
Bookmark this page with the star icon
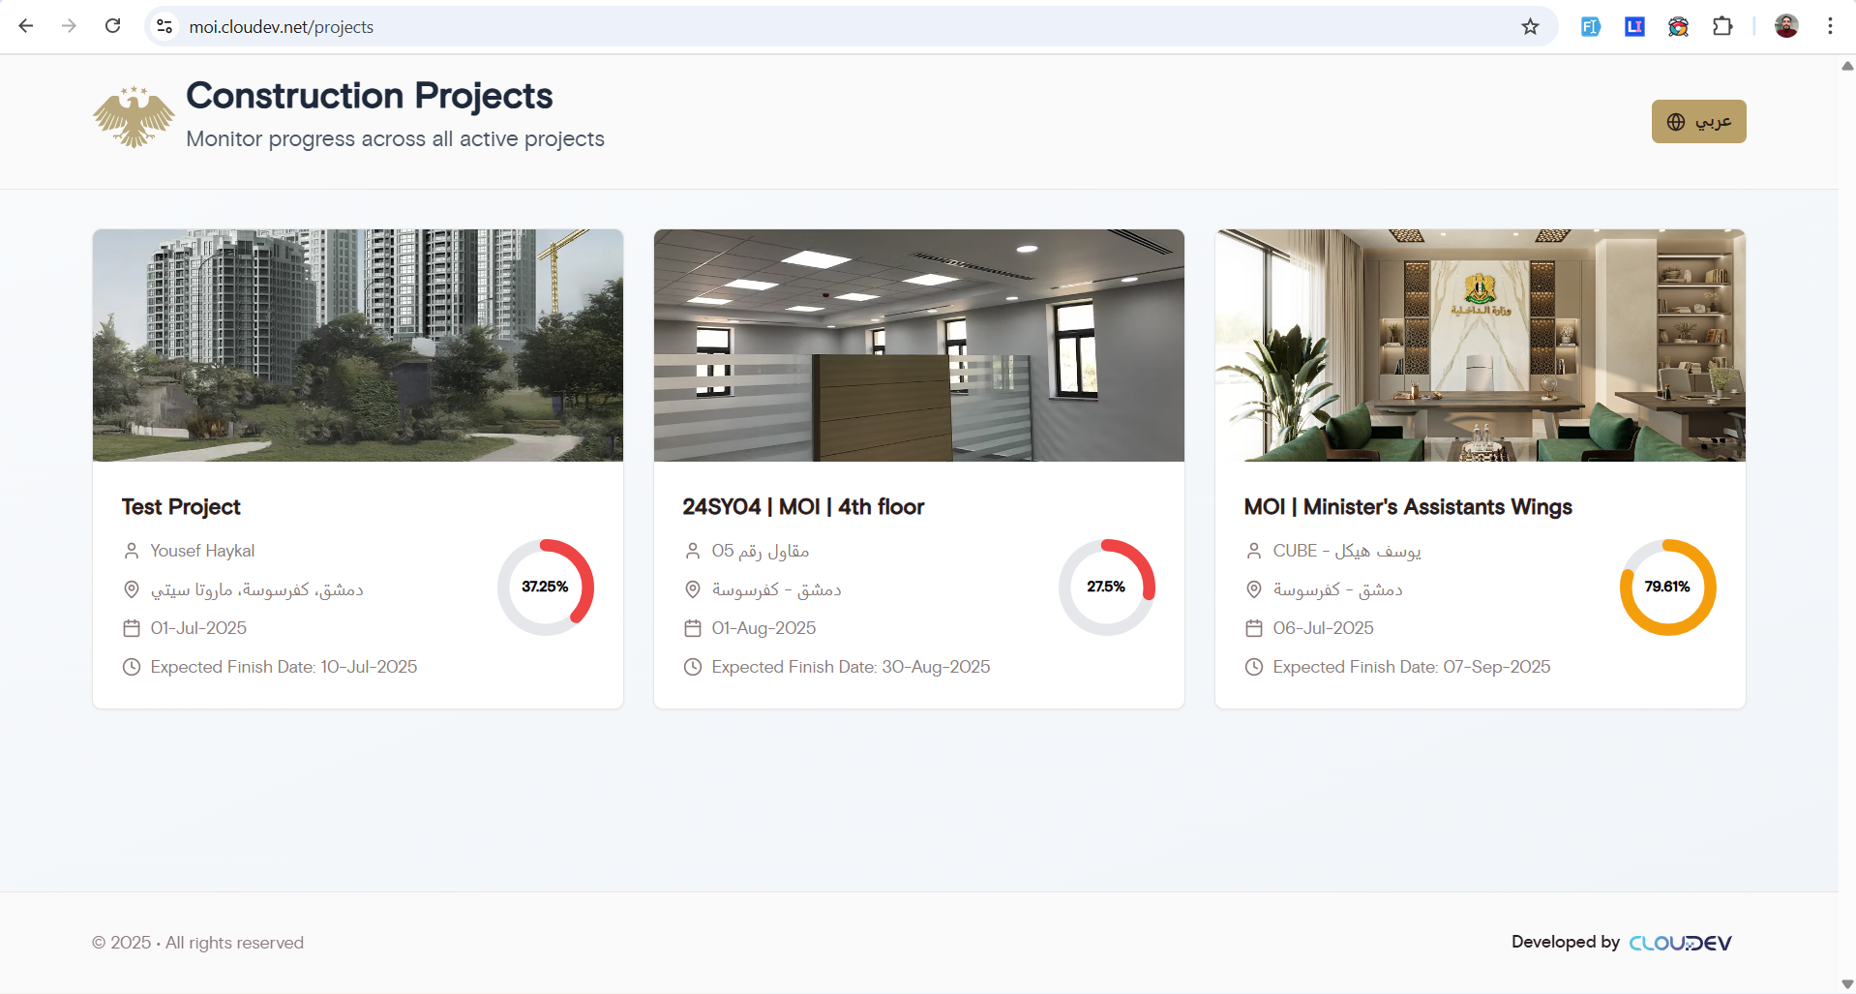[x=1530, y=27]
